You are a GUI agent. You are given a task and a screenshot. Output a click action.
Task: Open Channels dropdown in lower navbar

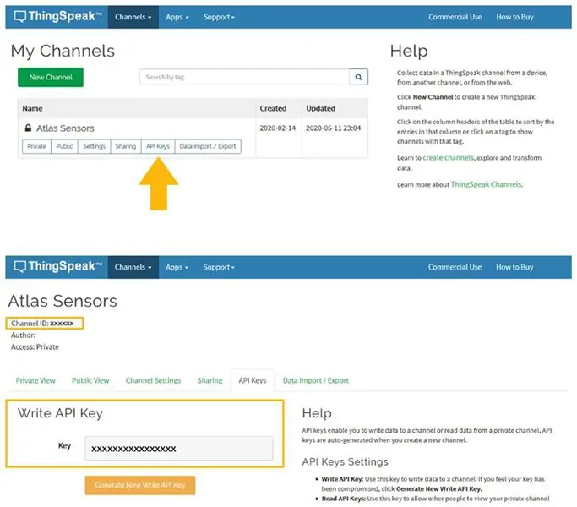pos(133,267)
